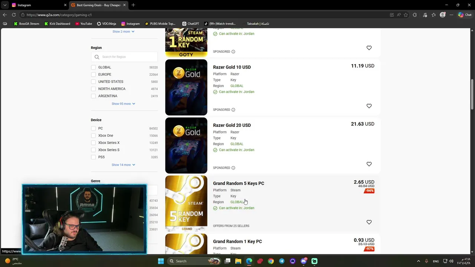Check the PC device filter
475x267 pixels.
click(94, 128)
